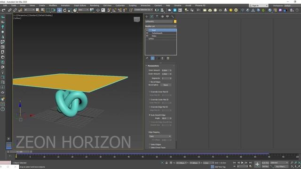This screenshot has height=169, width=301.
Task: Toggle the Spinner Snap button
Action: pos(125,10)
